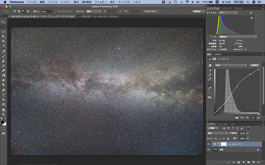
Task: Select the Dodge tool
Action: point(3,85)
